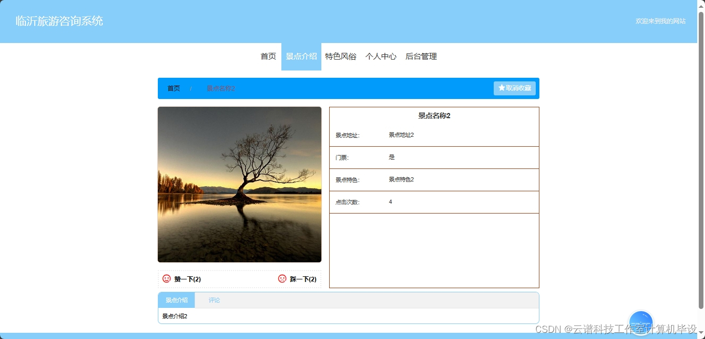Image resolution: width=705 pixels, height=339 pixels.
Task: Go to 后台管理 from the navigation bar
Action: 421,56
